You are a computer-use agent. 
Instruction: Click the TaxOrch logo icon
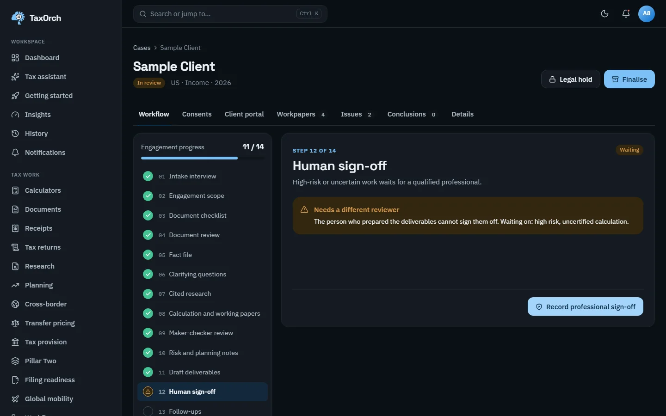click(x=18, y=18)
